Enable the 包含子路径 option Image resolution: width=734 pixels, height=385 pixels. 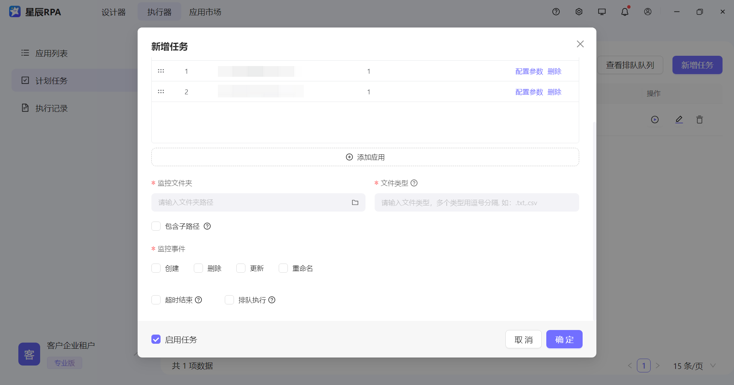tap(156, 226)
